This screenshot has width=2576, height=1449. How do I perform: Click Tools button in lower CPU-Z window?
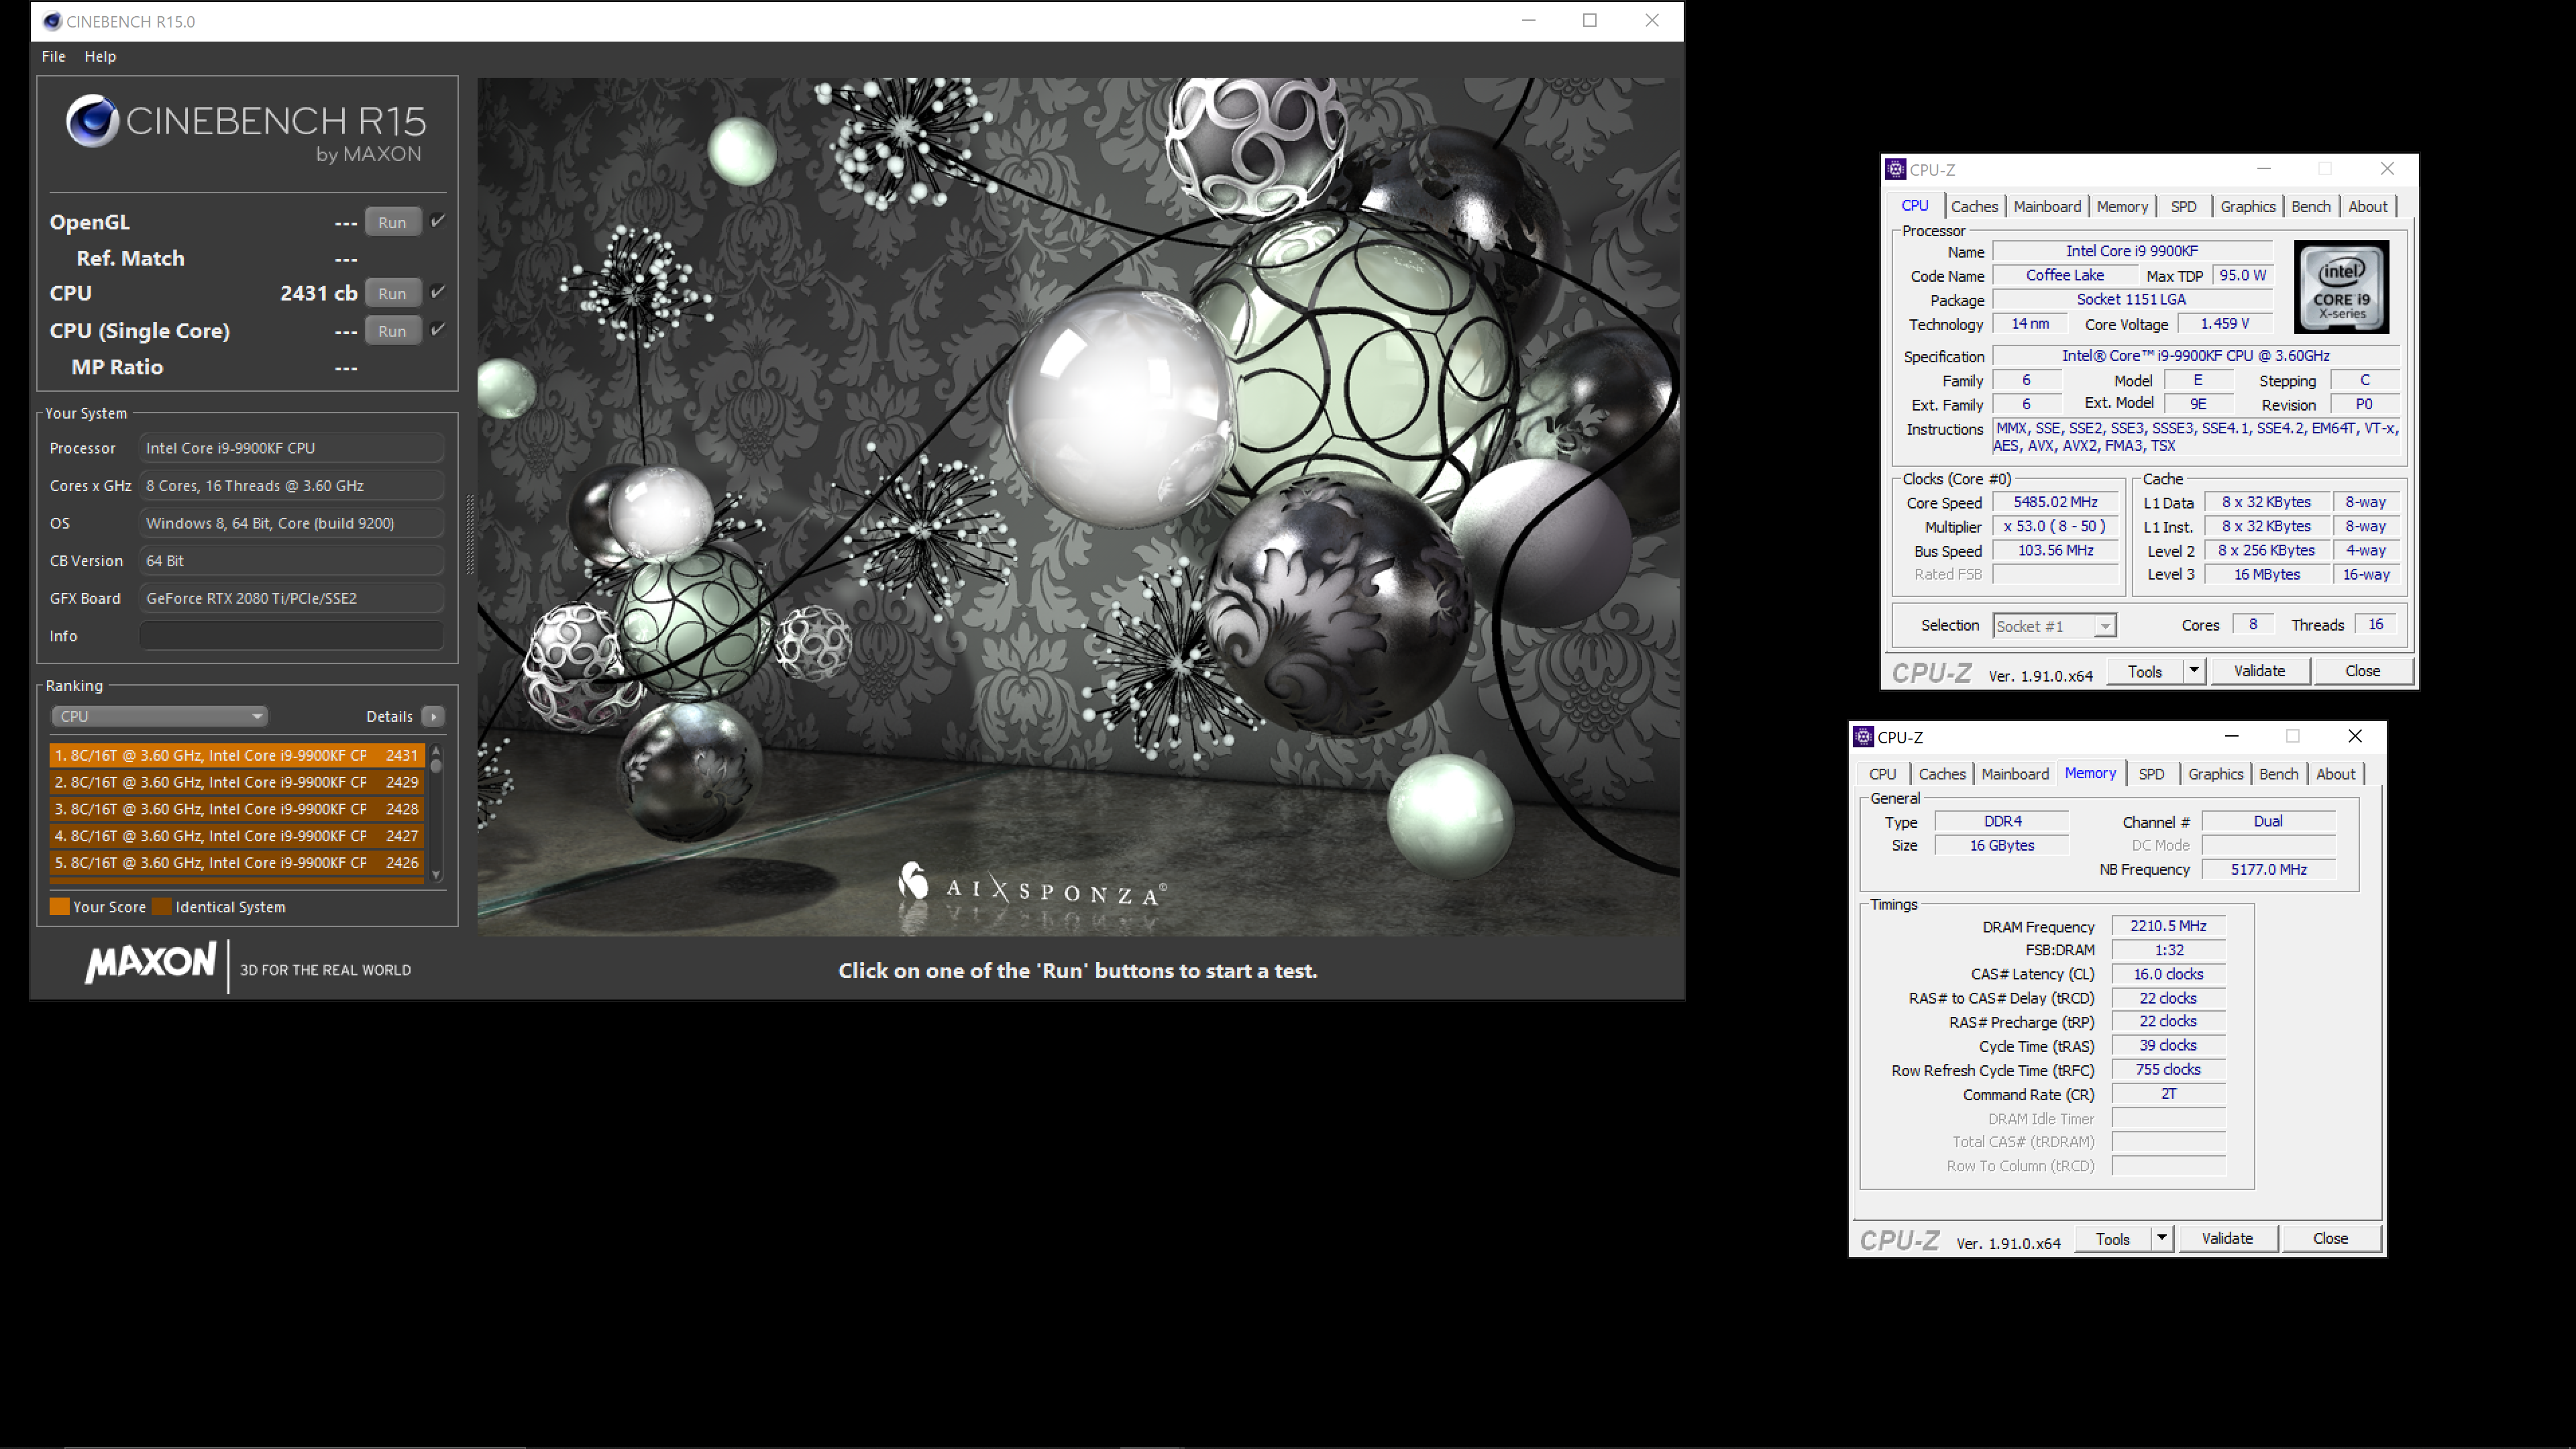(x=2112, y=1239)
